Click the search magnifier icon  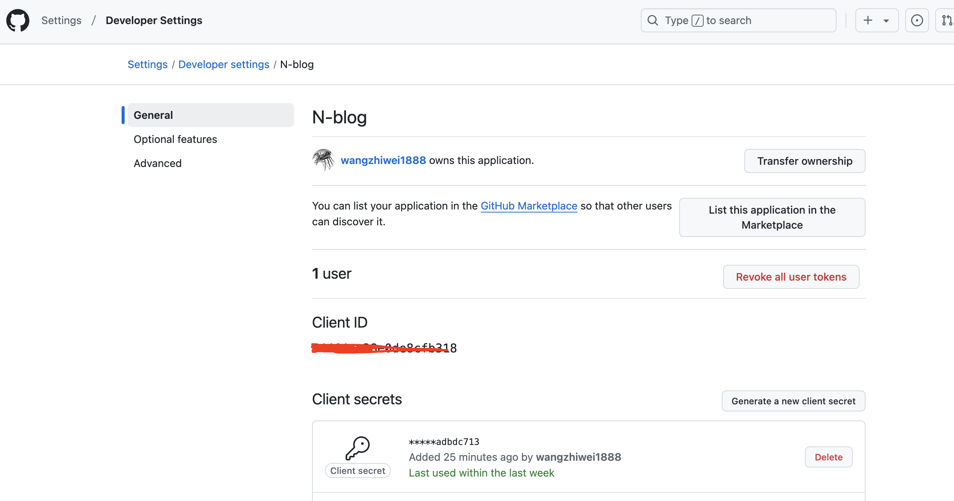click(653, 20)
